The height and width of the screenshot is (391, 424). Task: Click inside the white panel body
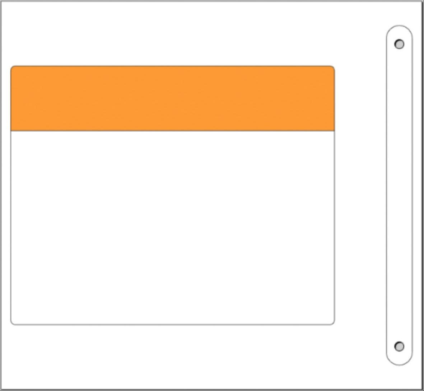point(172,227)
